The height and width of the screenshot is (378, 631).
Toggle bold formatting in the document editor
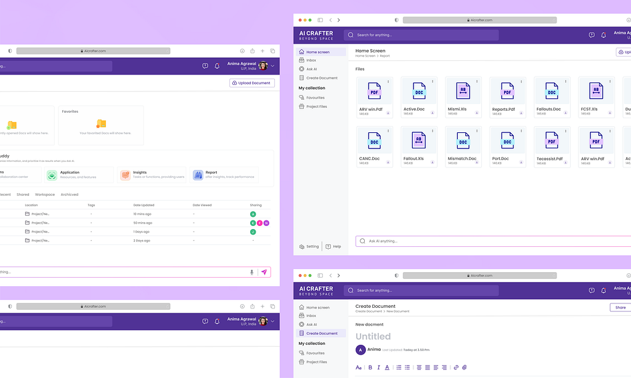(370, 367)
